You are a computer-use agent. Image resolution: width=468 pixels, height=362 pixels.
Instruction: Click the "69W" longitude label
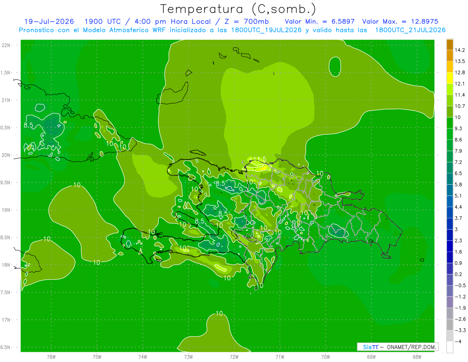(x=371, y=357)
